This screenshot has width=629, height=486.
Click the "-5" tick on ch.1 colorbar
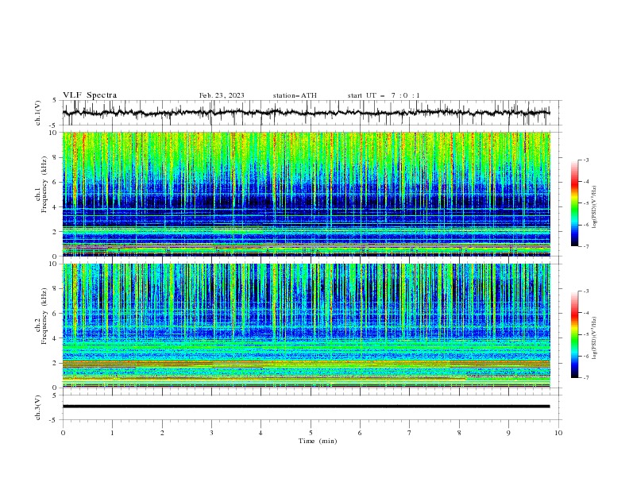point(585,203)
